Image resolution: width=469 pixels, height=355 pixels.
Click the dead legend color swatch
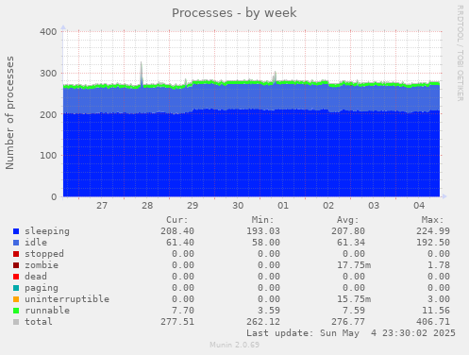[16, 277]
